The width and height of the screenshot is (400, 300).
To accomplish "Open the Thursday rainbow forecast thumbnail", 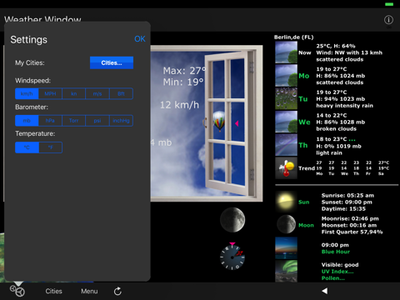I will [286, 145].
